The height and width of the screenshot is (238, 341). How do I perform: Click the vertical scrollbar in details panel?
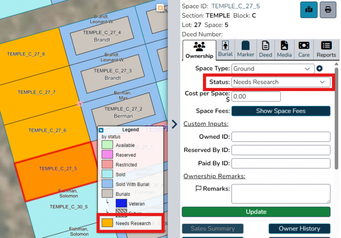[336, 118]
